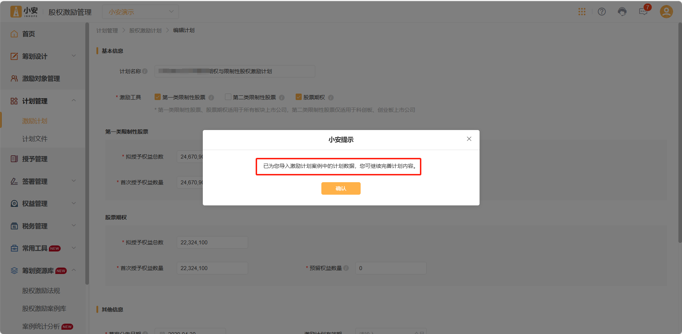Click the dialog message text 已为您导入激励计划案例
The image size is (682, 334).
(x=340, y=166)
